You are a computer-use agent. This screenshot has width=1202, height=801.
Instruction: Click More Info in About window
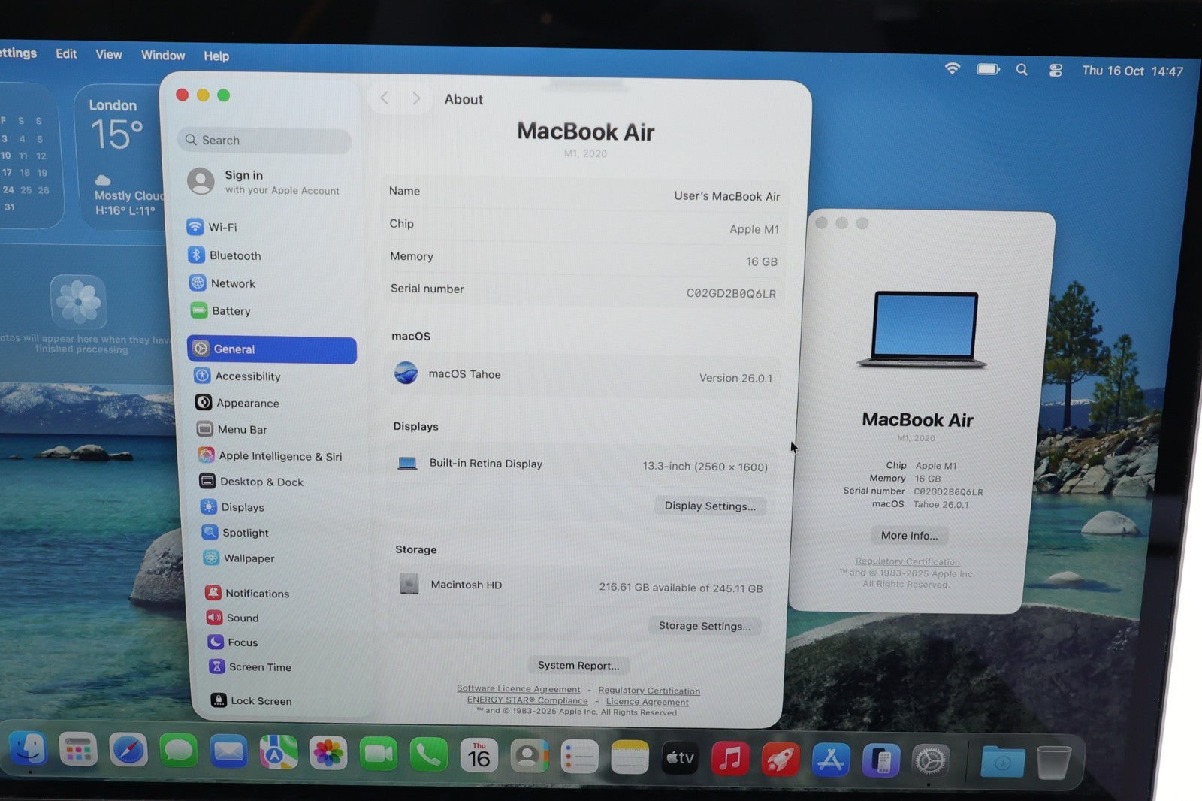point(909,536)
